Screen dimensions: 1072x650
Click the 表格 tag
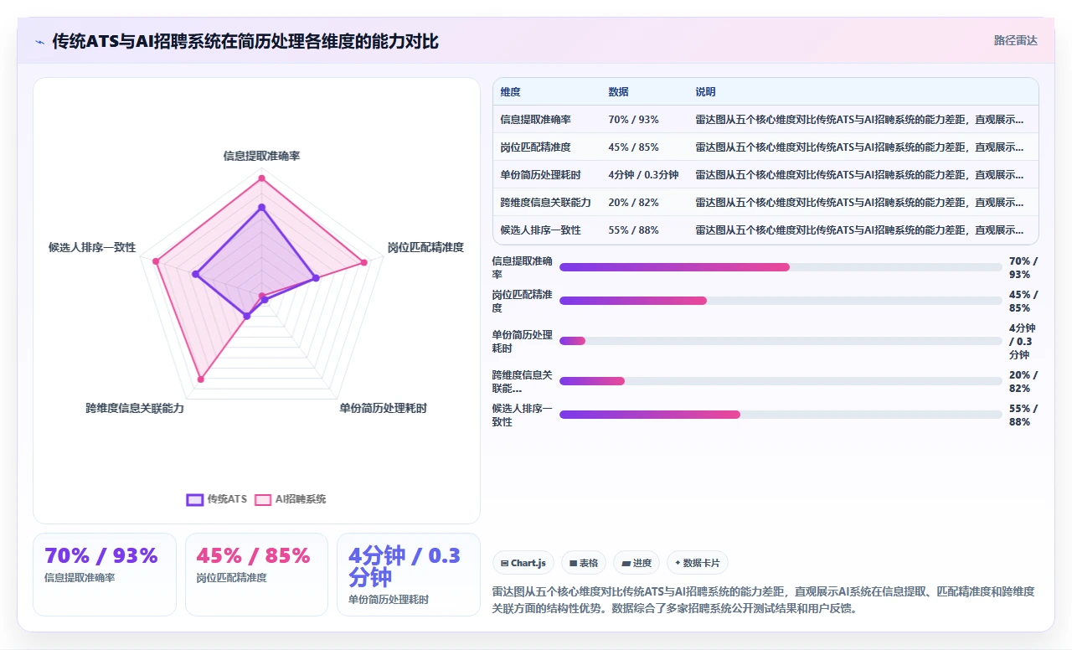tap(583, 563)
